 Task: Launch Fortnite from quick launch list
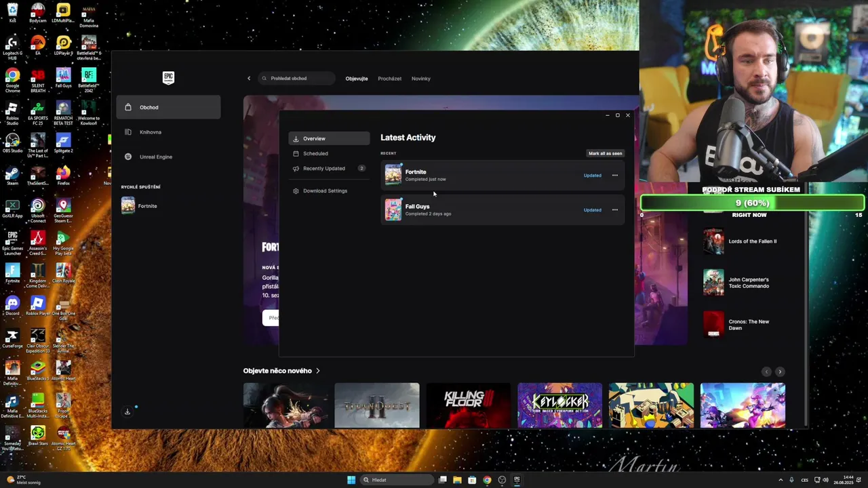(x=140, y=205)
